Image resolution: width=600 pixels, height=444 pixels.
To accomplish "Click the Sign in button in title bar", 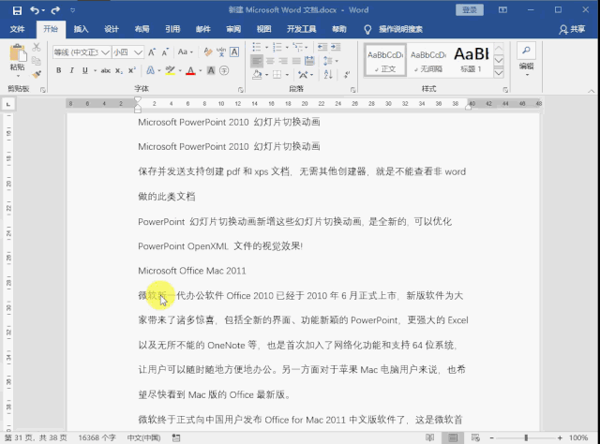I will click(x=470, y=10).
